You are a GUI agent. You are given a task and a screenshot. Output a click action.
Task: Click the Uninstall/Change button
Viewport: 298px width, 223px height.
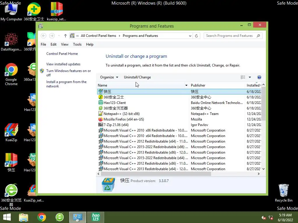[137, 77]
